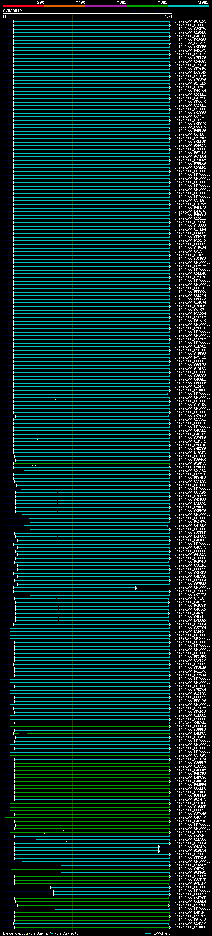Select hit UniRef100_A8XEC3
This screenshot has width=212, height=936.
(x=190, y=259)
